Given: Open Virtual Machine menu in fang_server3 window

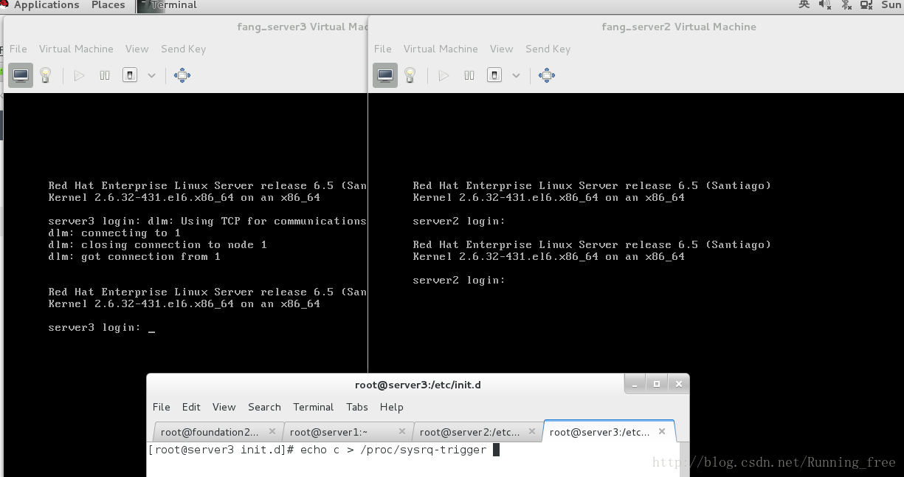Looking at the screenshot, I should 76,49.
